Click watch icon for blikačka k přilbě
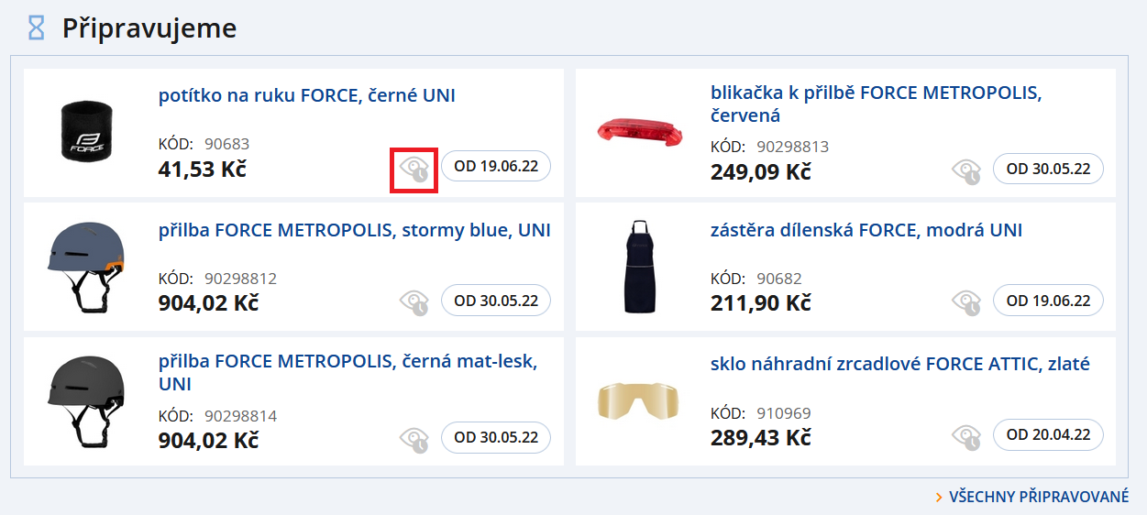This screenshot has width=1147, height=515. pyautogui.click(x=966, y=170)
